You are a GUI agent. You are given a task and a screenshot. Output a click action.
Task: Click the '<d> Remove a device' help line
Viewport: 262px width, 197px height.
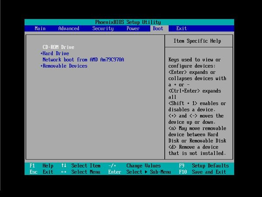point(193,147)
